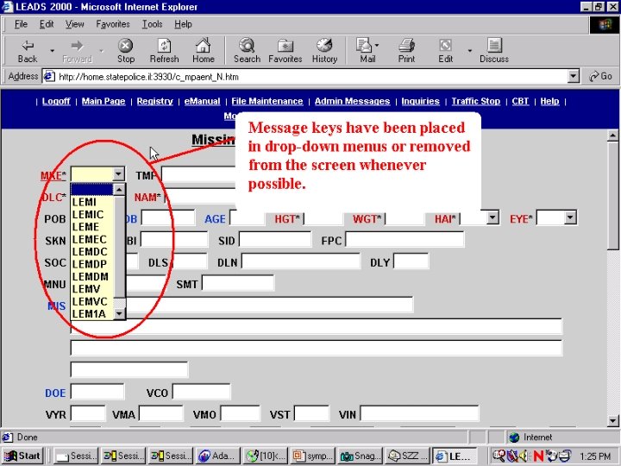Open the History toolbar icon
The image size is (621, 466).
[324, 46]
